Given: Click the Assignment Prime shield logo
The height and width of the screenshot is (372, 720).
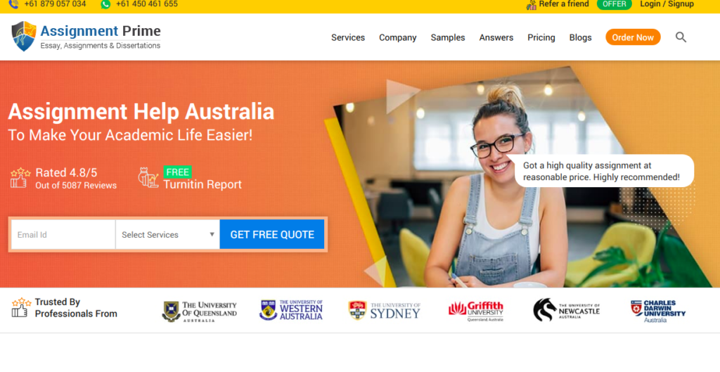Looking at the screenshot, I should point(24,37).
